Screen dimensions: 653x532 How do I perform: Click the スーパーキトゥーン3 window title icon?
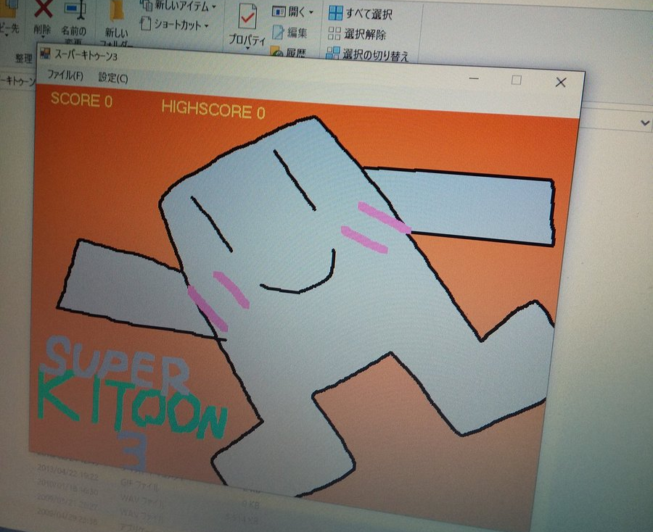(x=45, y=53)
